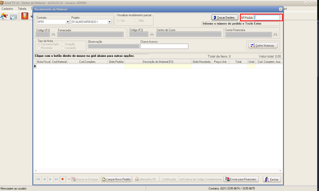Click the colorful puzzle icon in main toolbar
This screenshot has height=191, width=319.
4,16
